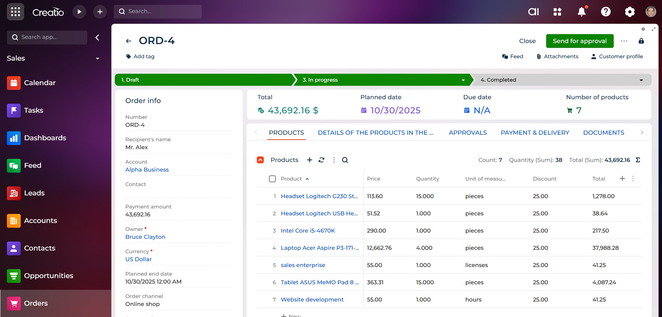Click the run process play button
This screenshot has height=317, width=662.
click(79, 12)
